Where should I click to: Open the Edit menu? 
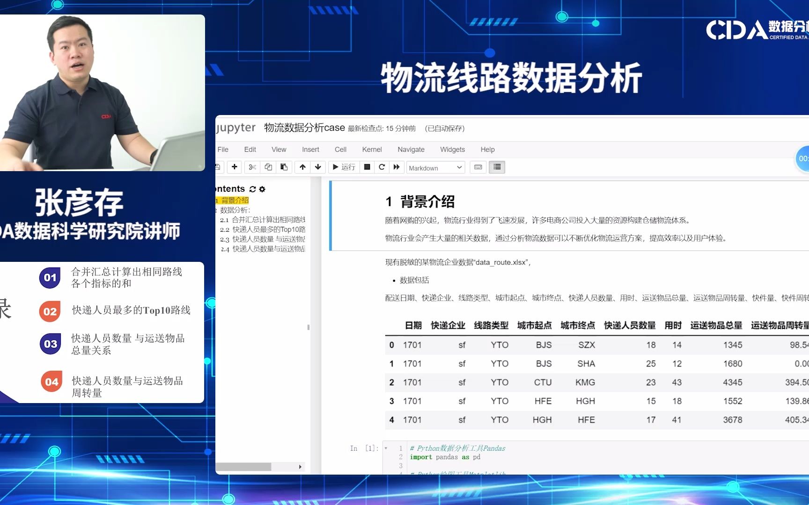[250, 150]
